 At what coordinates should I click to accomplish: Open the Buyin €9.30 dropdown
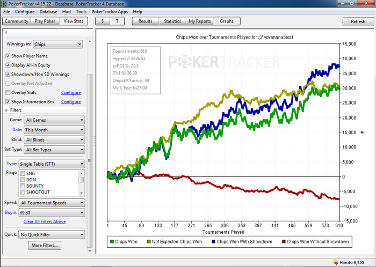52,213
